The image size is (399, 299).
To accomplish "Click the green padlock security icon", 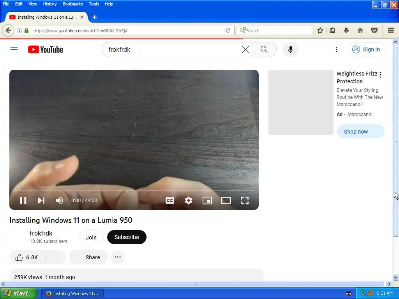I will [x=26, y=30].
